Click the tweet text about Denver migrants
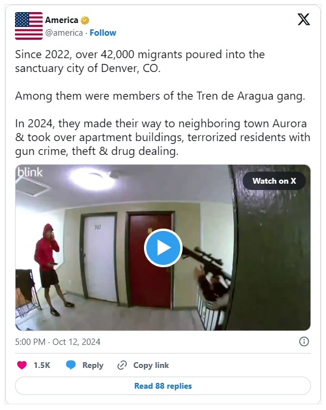The height and width of the screenshot is (410, 326). pyautogui.click(x=162, y=102)
